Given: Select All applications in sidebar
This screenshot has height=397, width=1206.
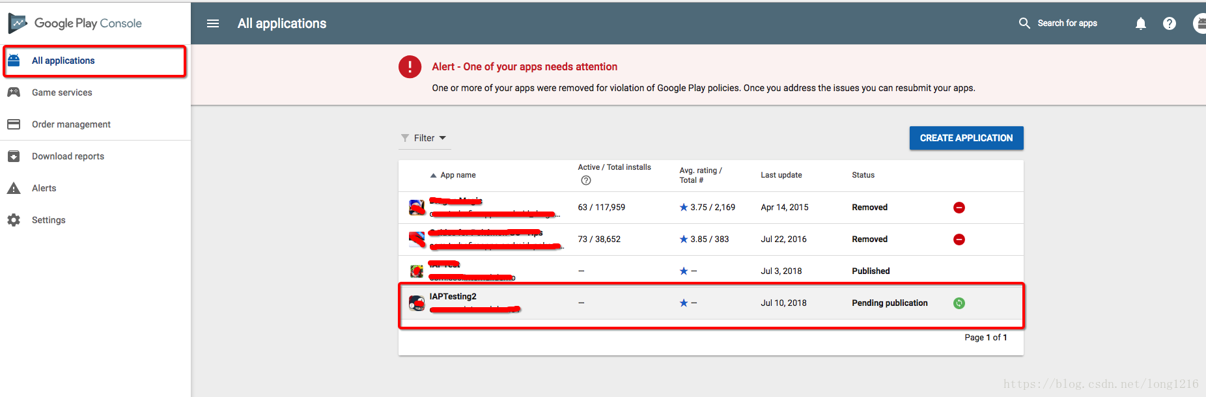Looking at the screenshot, I should pos(95,61).
